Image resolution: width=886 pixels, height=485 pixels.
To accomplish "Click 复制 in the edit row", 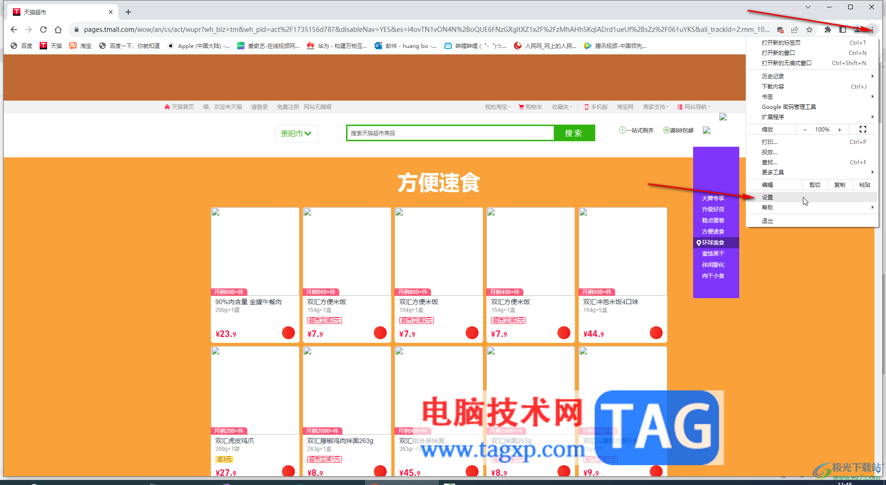I will [x=840, y=185].
